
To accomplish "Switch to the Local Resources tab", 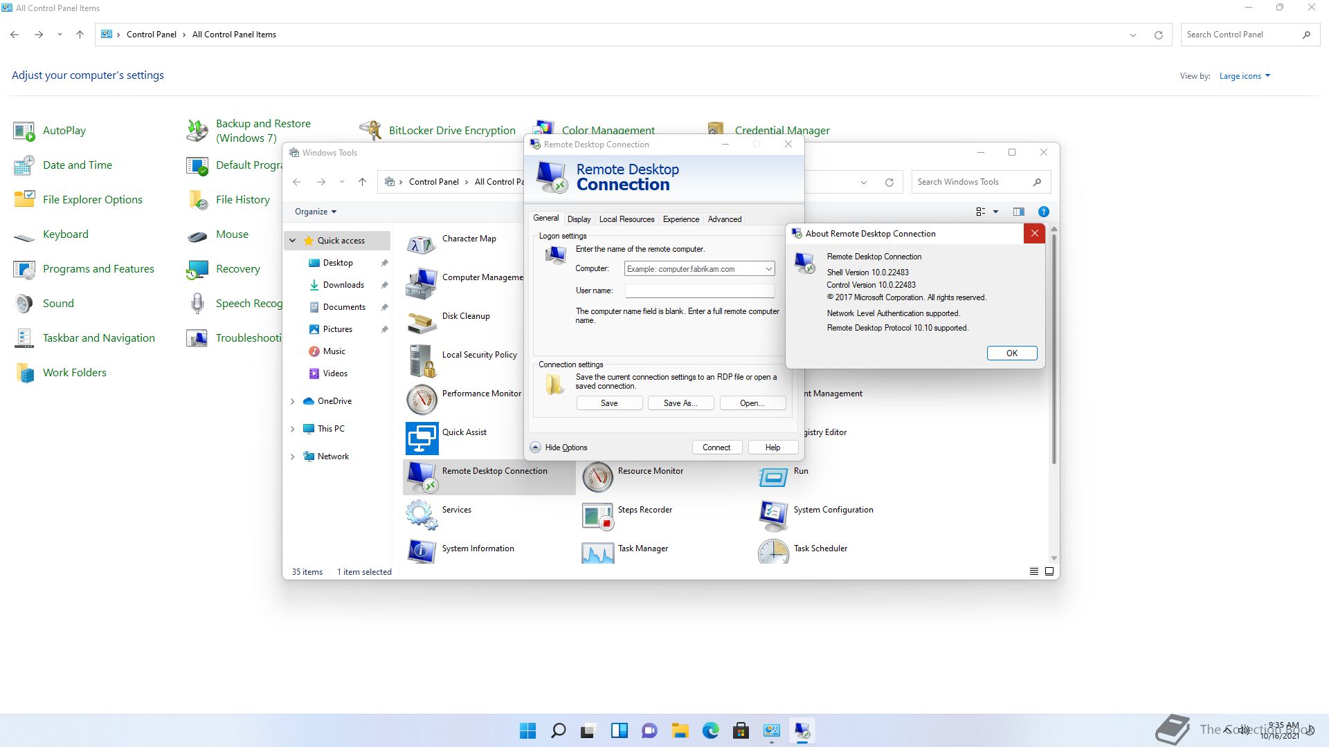I will click(x=626, y=219).
